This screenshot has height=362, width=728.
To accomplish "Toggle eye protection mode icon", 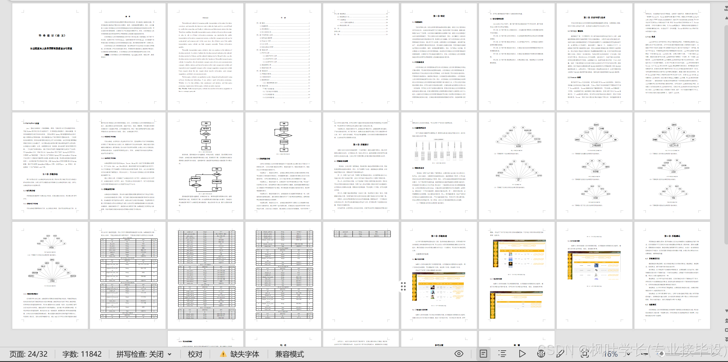I will pyautogui.click(x=459, y=354).
